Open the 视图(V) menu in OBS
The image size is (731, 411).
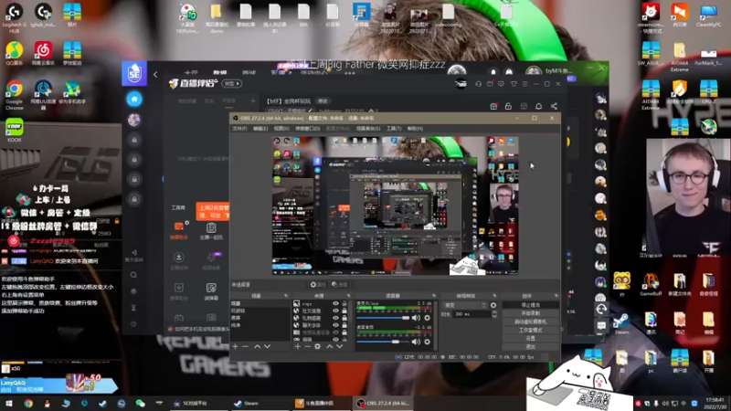tap(281, 128)
